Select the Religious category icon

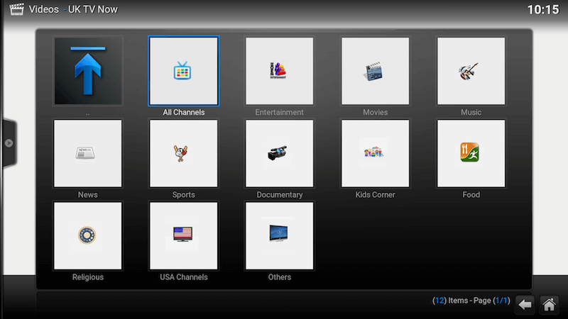[x=88, y=235]
